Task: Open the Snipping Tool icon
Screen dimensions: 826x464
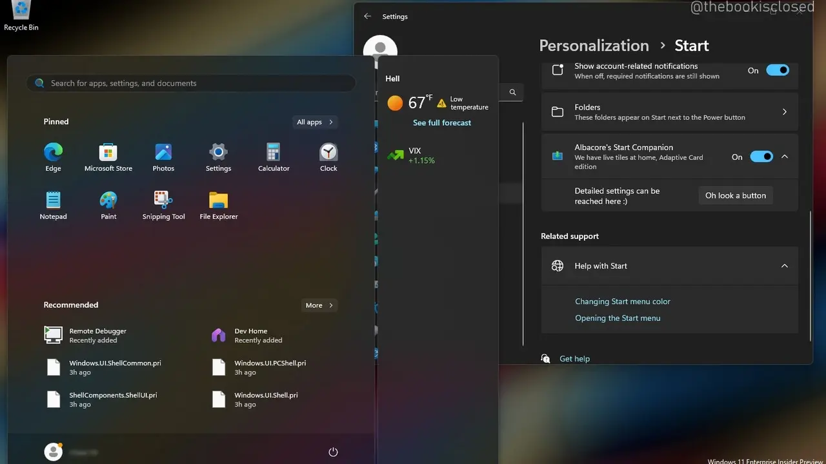Action: coord(163,201)
